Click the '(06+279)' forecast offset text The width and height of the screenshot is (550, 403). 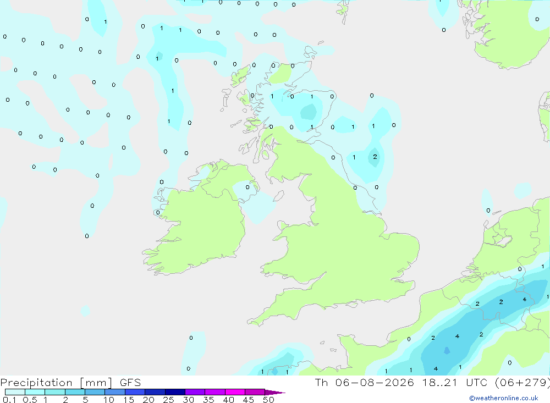(522, 382)
